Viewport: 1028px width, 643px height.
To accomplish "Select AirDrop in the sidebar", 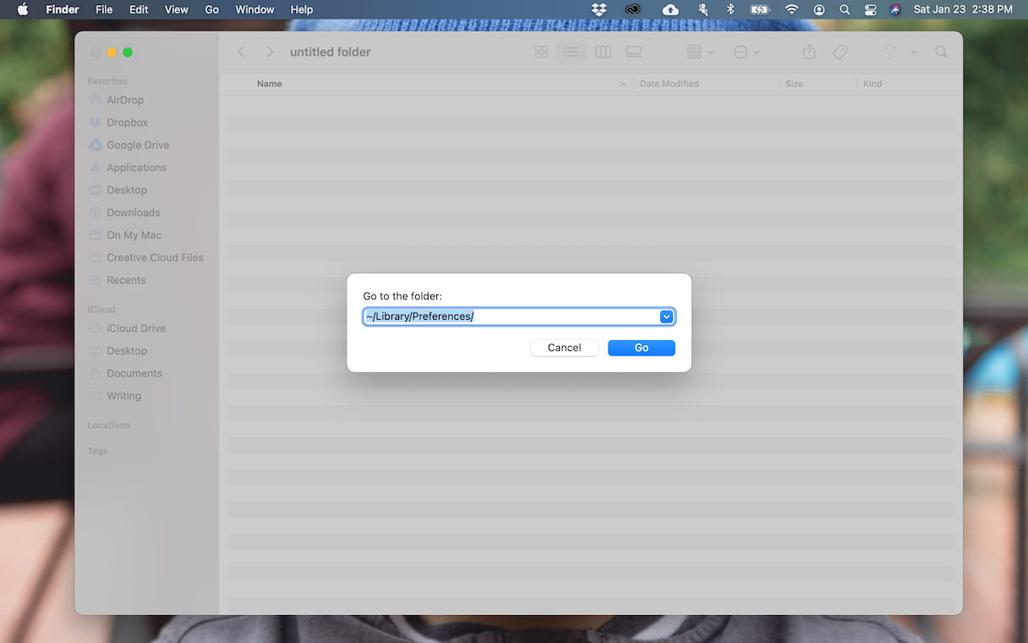I will click(x=124, y=100).
